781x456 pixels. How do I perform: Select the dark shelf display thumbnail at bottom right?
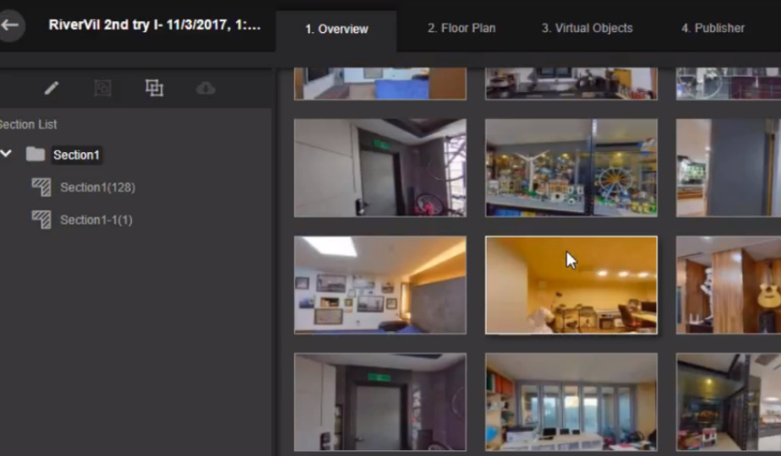click(x=729, y=402)
